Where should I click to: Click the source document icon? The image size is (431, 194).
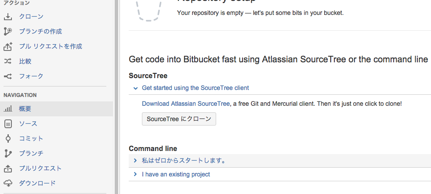(x=8, y=124)
